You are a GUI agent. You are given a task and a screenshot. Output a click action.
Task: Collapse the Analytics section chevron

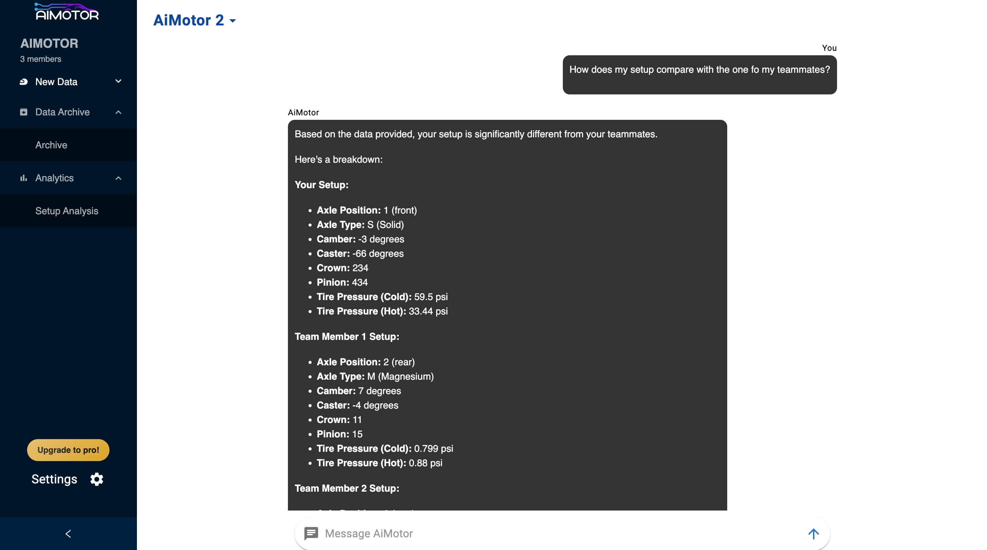point(118,178)
